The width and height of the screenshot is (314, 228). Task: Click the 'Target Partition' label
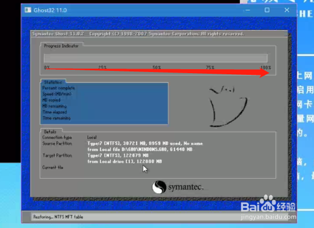click(57, 155)
